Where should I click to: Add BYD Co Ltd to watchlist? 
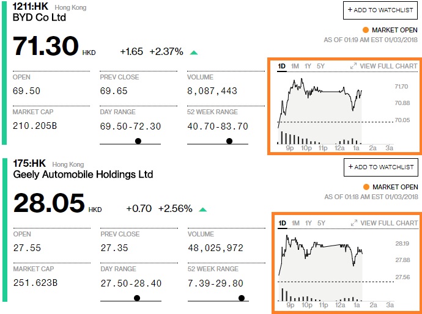[x=380, y=10]
